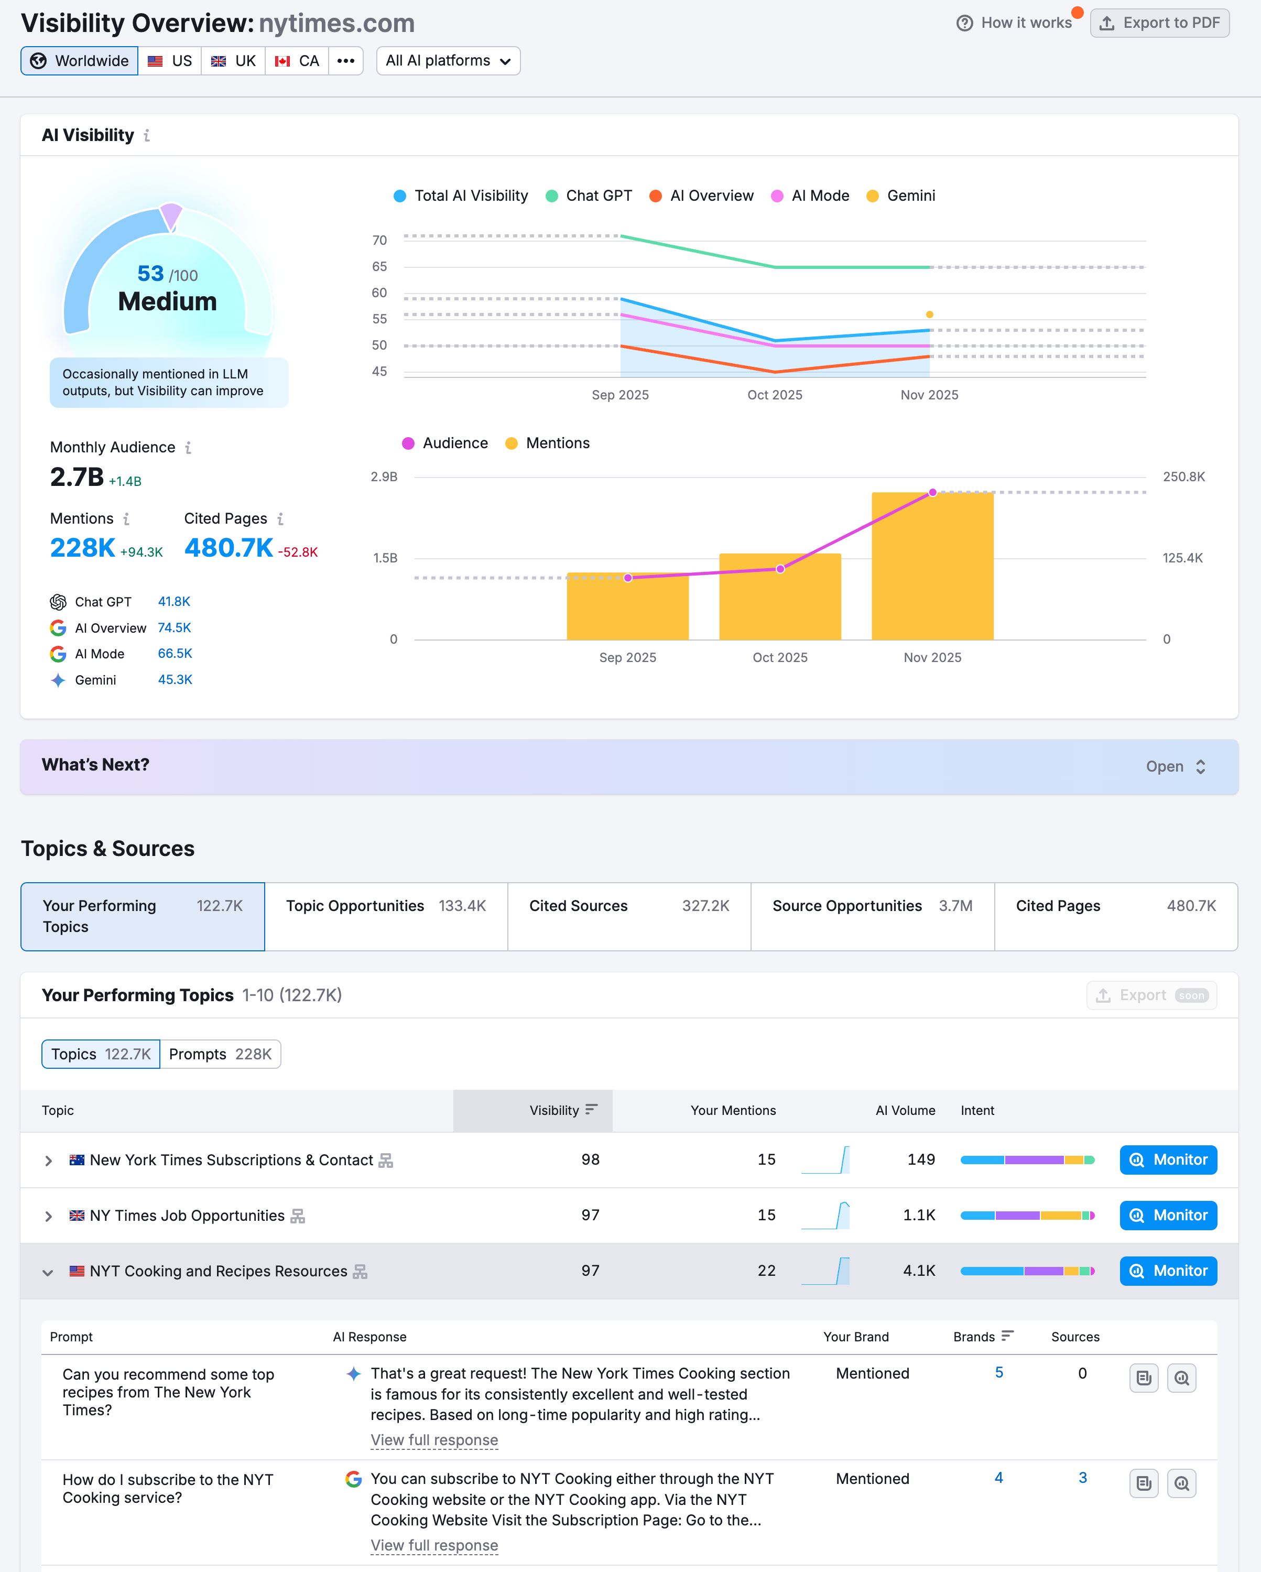Screen dimensions: 1261x1572
Task: Click the Intent distribution bar for NYT Cooking topic
Action: 1027,1270
